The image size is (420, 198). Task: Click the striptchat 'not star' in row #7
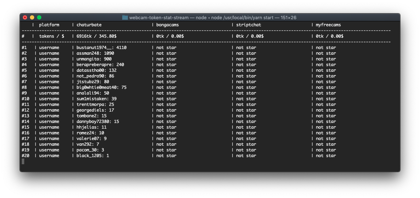click(x=246, y=82)
